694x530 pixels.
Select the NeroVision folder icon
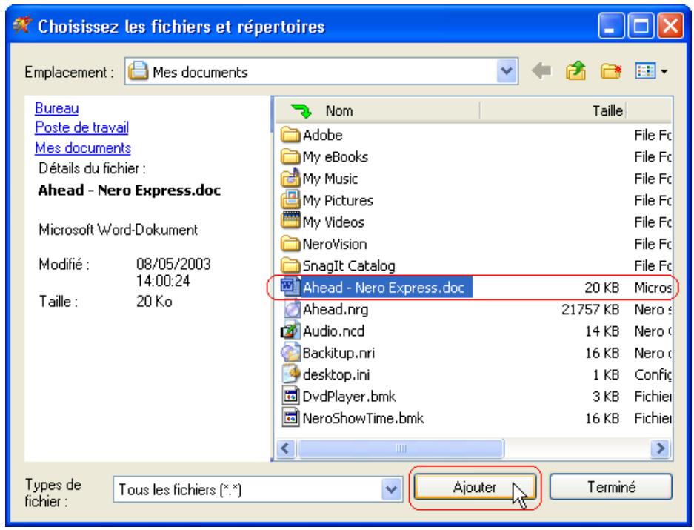pyautogui.click(x=290, y=243)
